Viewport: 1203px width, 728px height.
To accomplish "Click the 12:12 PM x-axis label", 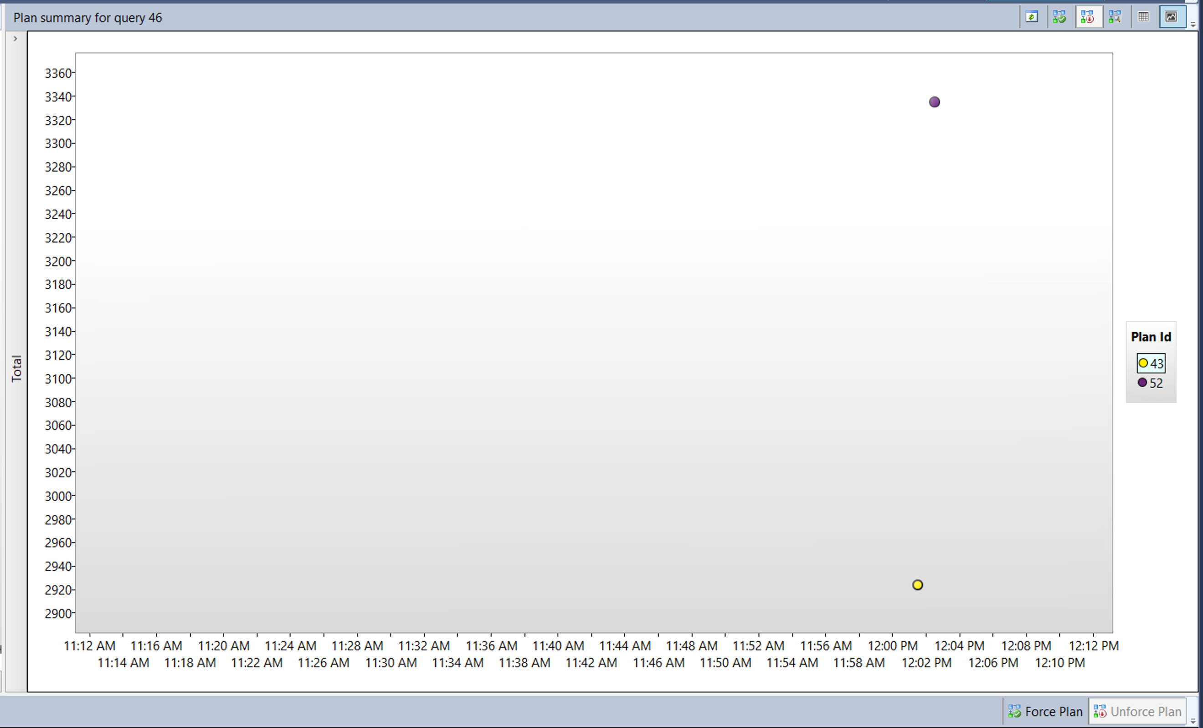I will point(1094,646).
